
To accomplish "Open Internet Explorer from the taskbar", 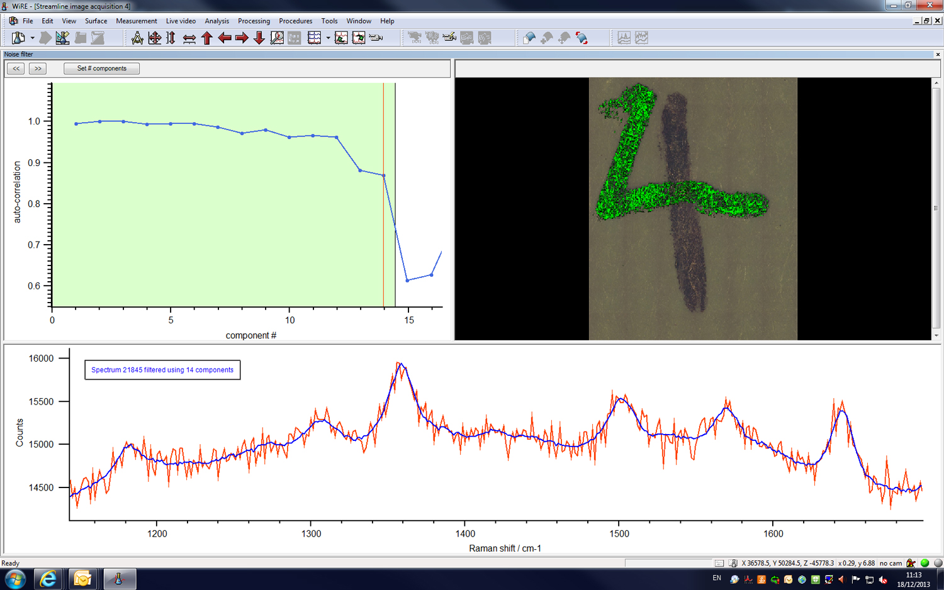I will click(x=48, y=579).
